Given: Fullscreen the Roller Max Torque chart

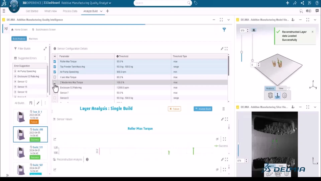Looking at the screenshot, I should coord(224,139).
